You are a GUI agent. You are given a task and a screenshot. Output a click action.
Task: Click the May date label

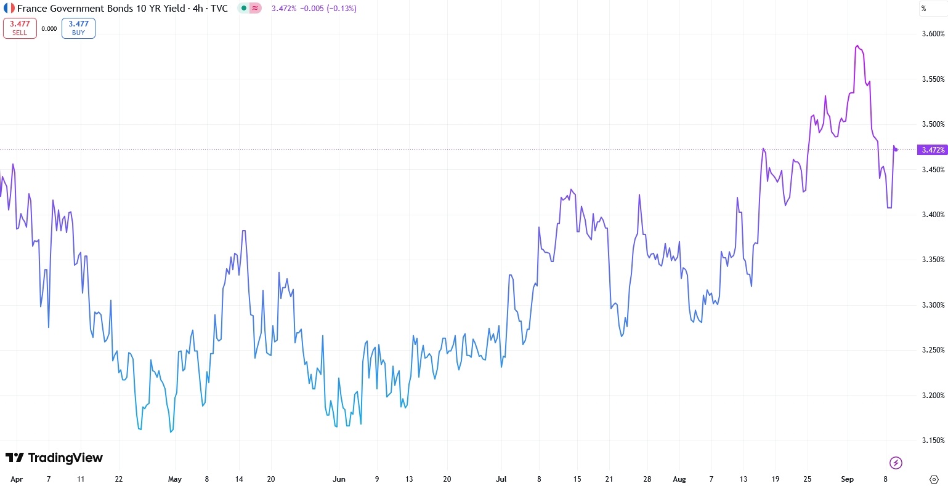(x=175, y=479)
